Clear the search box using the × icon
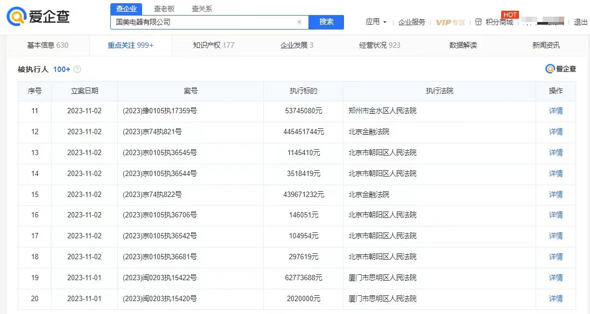The image size is (590, 314). pos(299,22)
